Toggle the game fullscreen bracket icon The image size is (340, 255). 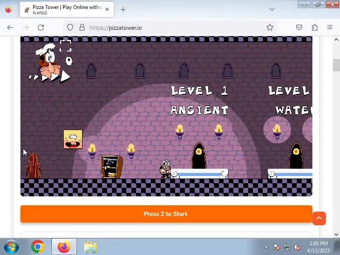coord(65,46)
